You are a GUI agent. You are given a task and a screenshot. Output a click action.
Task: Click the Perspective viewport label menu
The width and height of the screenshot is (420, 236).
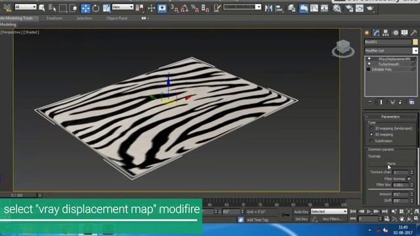11,32
